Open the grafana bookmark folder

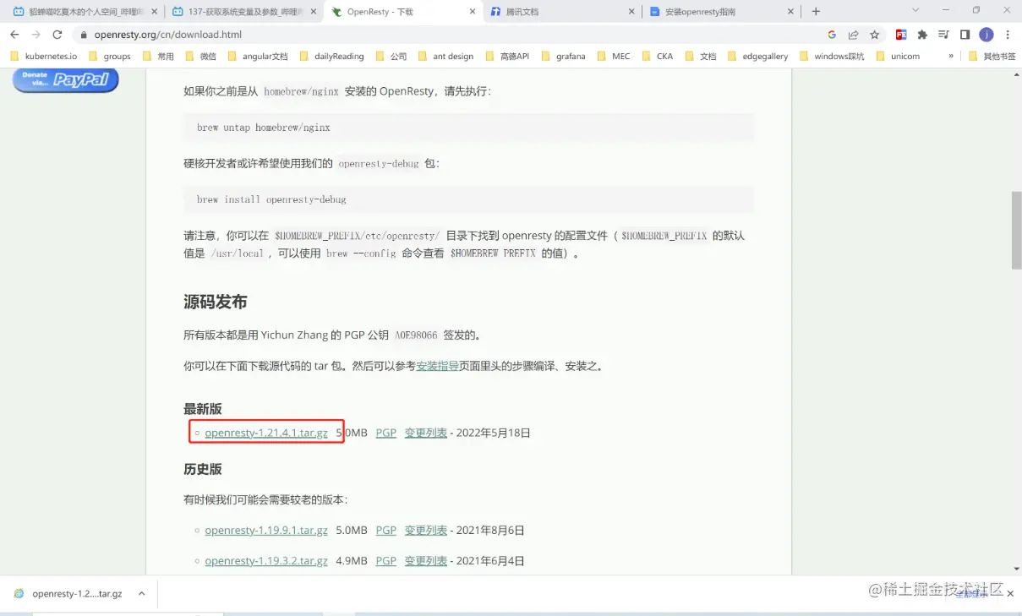coord(562,56)
